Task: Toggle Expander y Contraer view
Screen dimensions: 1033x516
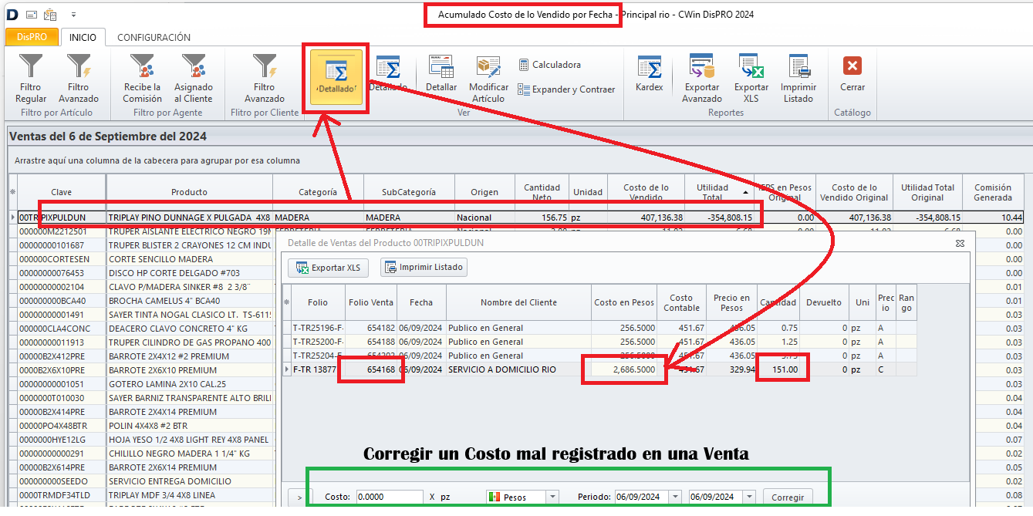Action: (x=567, y=89)
